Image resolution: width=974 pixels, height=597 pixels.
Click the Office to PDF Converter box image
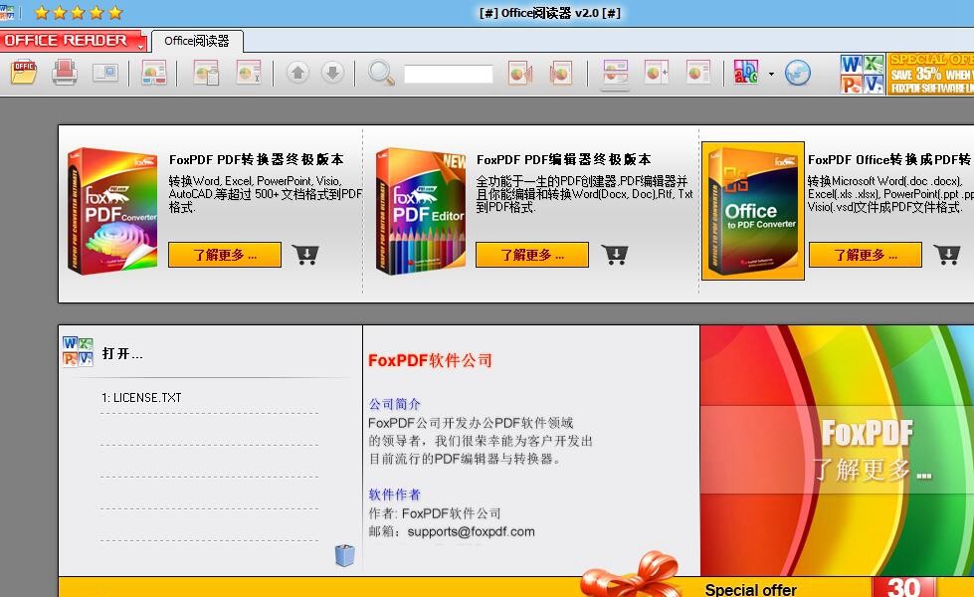pyautogui.click(x=753, y=211)
